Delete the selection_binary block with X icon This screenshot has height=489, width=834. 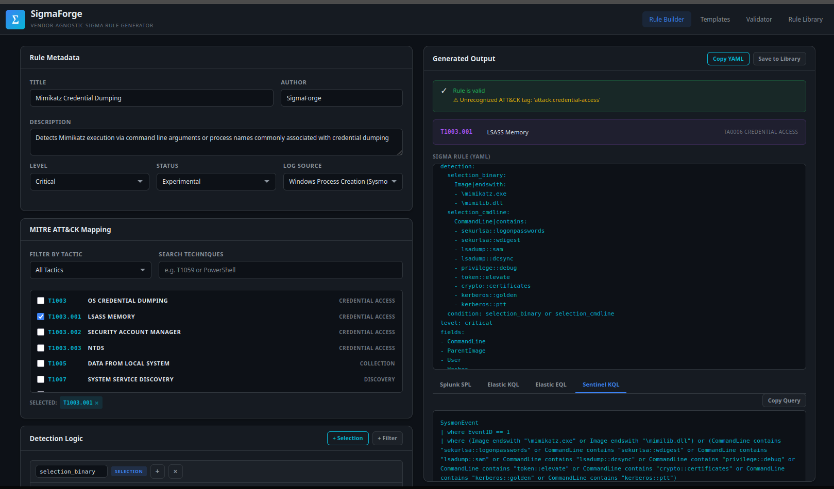175,471
